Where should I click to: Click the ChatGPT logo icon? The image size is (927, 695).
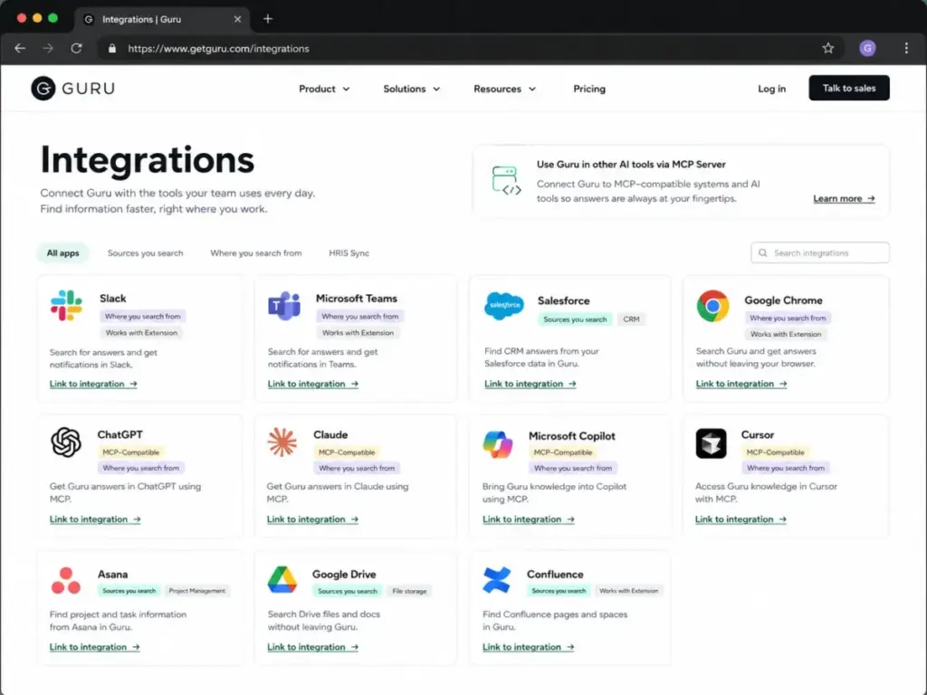click(x=65, y=442)
